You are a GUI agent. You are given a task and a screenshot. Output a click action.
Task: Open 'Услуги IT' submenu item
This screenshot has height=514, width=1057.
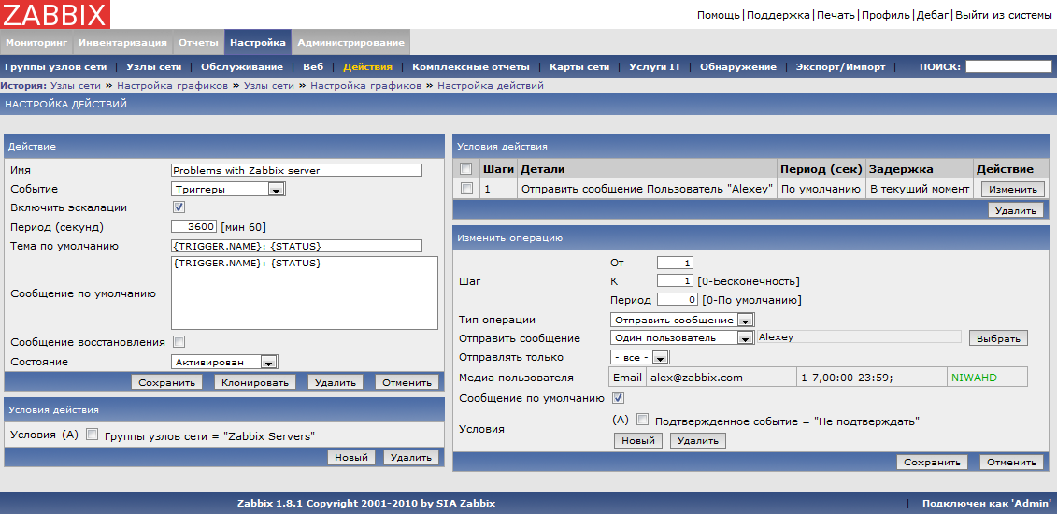point(654,67)
